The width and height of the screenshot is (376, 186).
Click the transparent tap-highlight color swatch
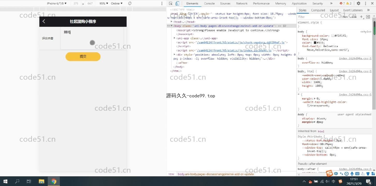pos(308,106)
